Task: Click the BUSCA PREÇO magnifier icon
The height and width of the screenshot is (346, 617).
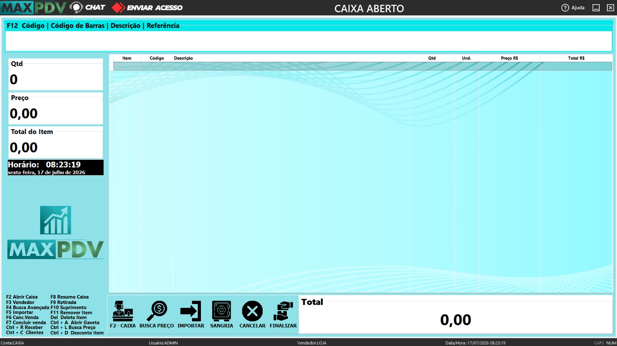Action: point(157,311)
